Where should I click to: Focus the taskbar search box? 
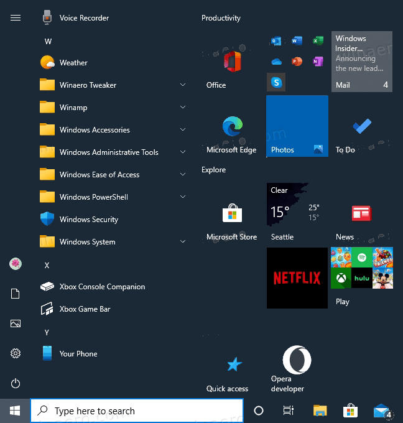(x=137, y=411)
